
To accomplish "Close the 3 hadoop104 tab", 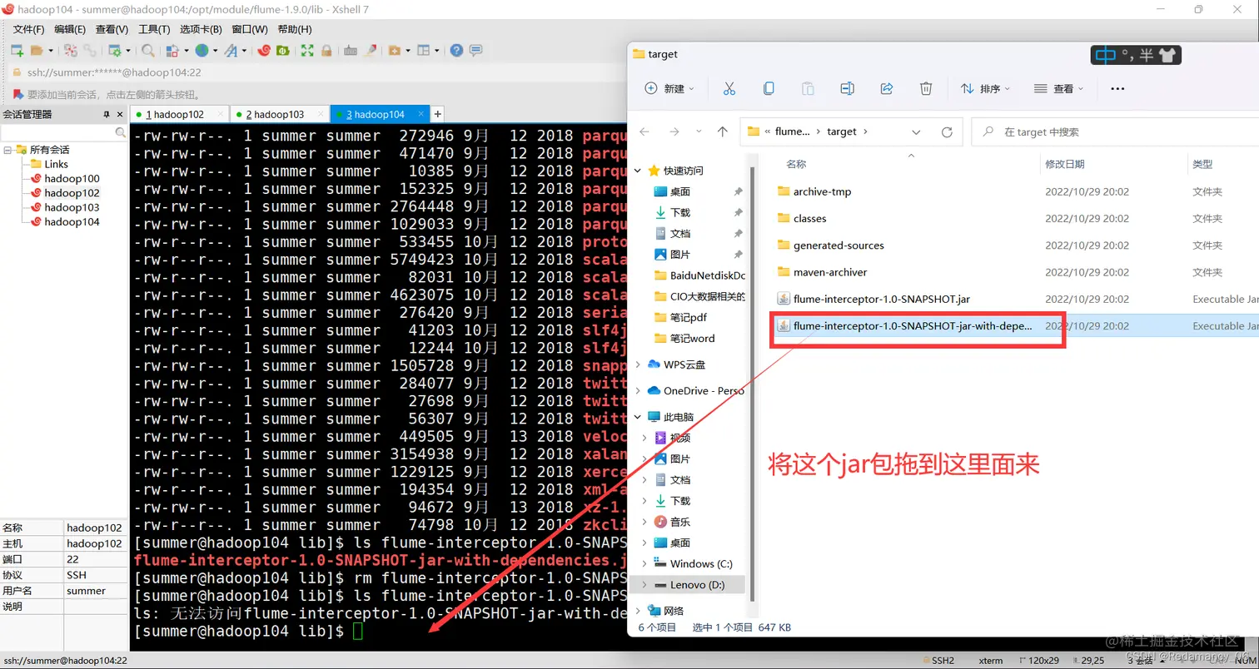I will pyautogui.click(x=420, y=114).
